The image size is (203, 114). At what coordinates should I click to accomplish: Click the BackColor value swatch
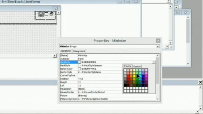79,62
